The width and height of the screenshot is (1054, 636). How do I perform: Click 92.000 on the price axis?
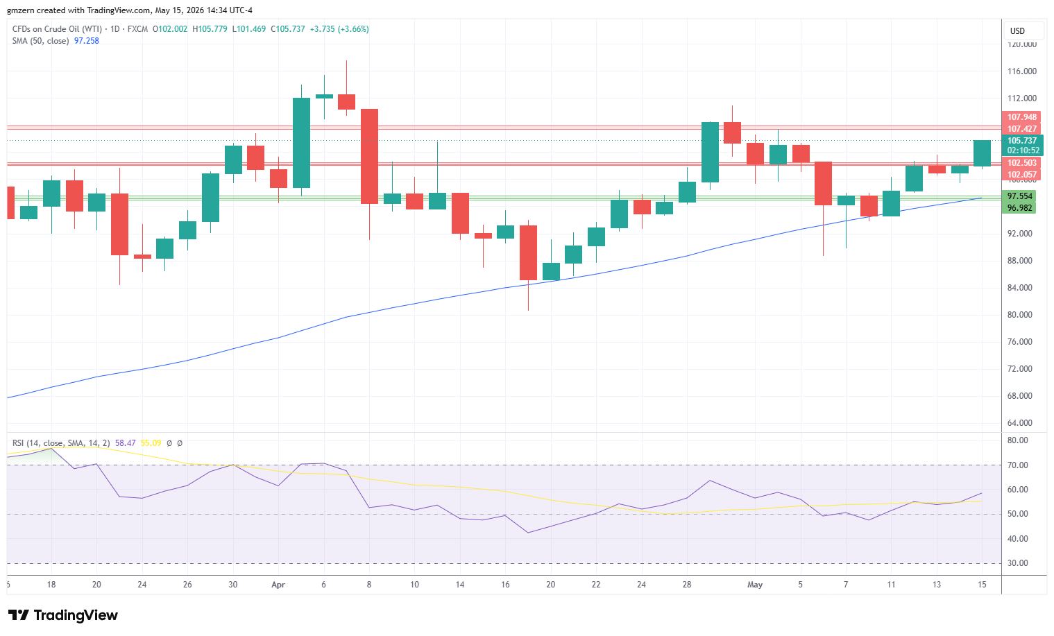[1020, 234]
